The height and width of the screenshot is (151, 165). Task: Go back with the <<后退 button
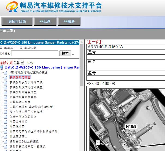[x=45, y=22]
